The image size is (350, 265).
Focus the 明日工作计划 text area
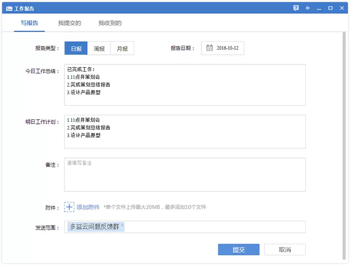point(185,131)
